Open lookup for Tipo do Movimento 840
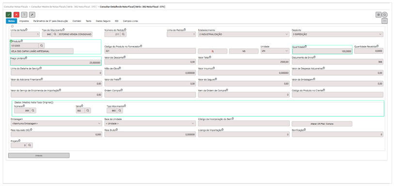This screenshot has width=394, height=186. point(55,34)
